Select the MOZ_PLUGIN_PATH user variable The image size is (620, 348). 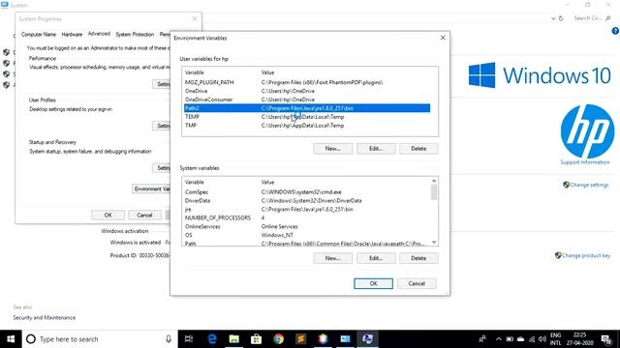(307, 82)
